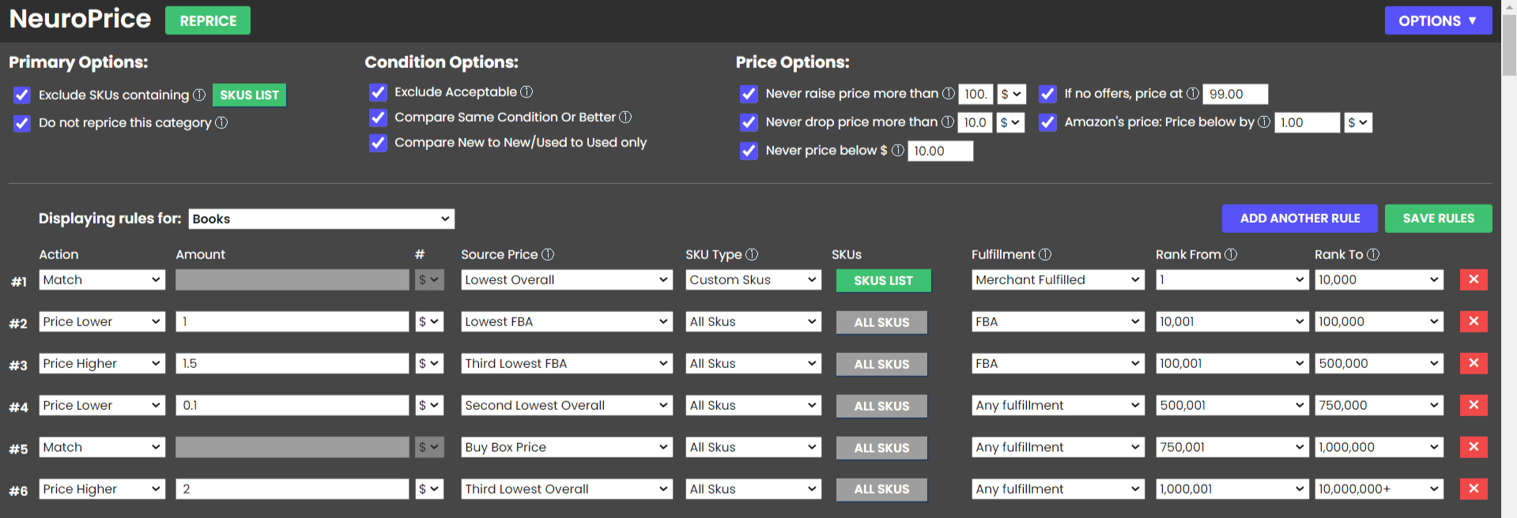This screenshot has height=518, width=1517.
Task: Click info icon next to Source Price header
Action: coord(548,254)
